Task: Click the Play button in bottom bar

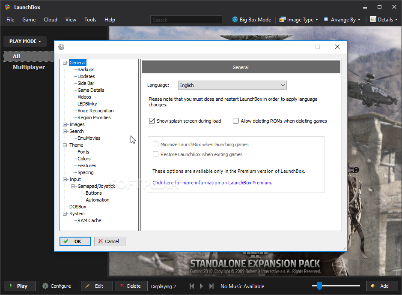Action: 20,286
